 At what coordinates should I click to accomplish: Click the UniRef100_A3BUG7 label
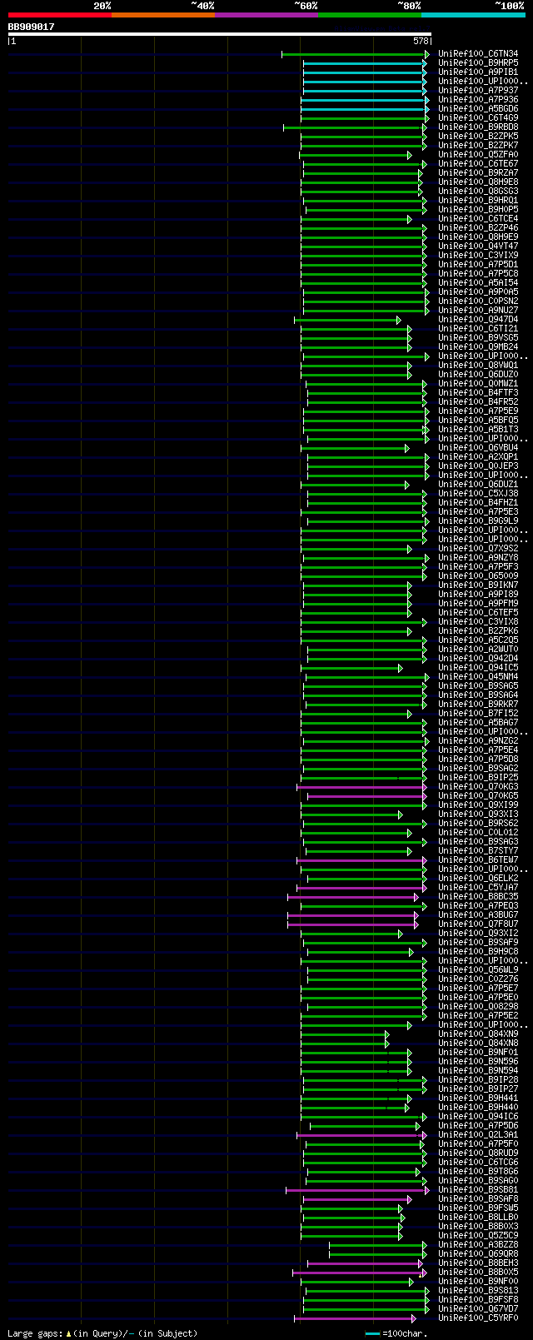click(478, 915)
